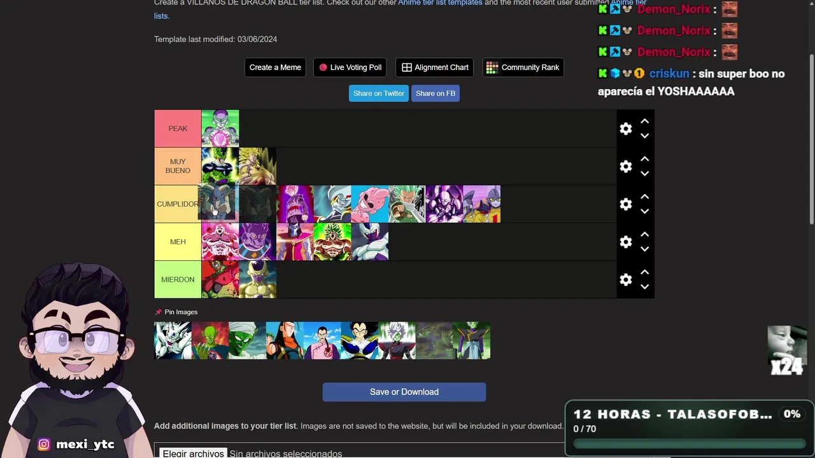Screen dimensions: 815x458
Task: Move CUMPLIDOR row down with arrow
Action: click(x=644, y=211)
